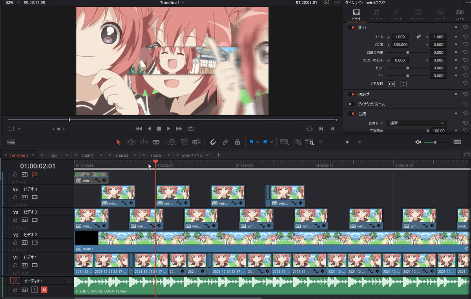This screenshot has width=471, height=299.
Task: Click the horizontal flip icon
Action: coord(391,84)
